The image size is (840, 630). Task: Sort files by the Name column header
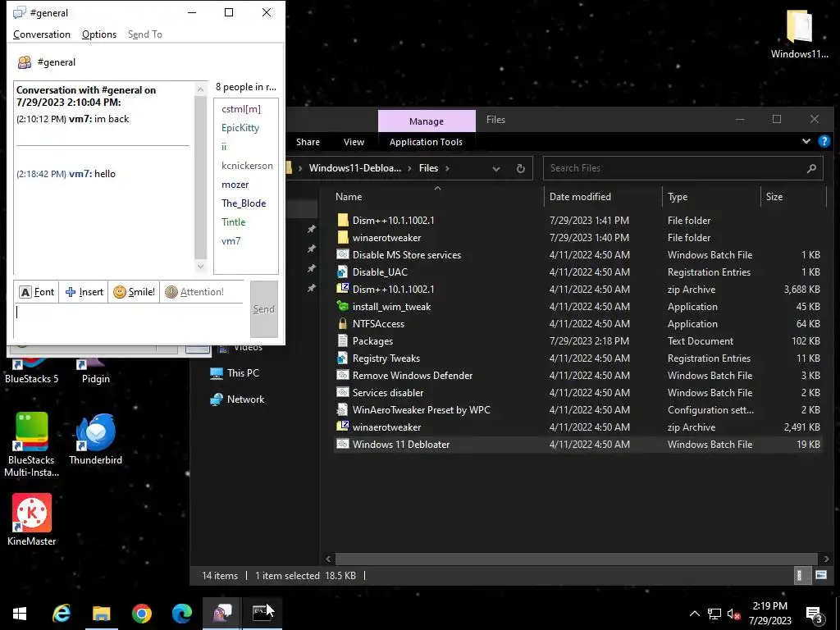pos(348,197)
